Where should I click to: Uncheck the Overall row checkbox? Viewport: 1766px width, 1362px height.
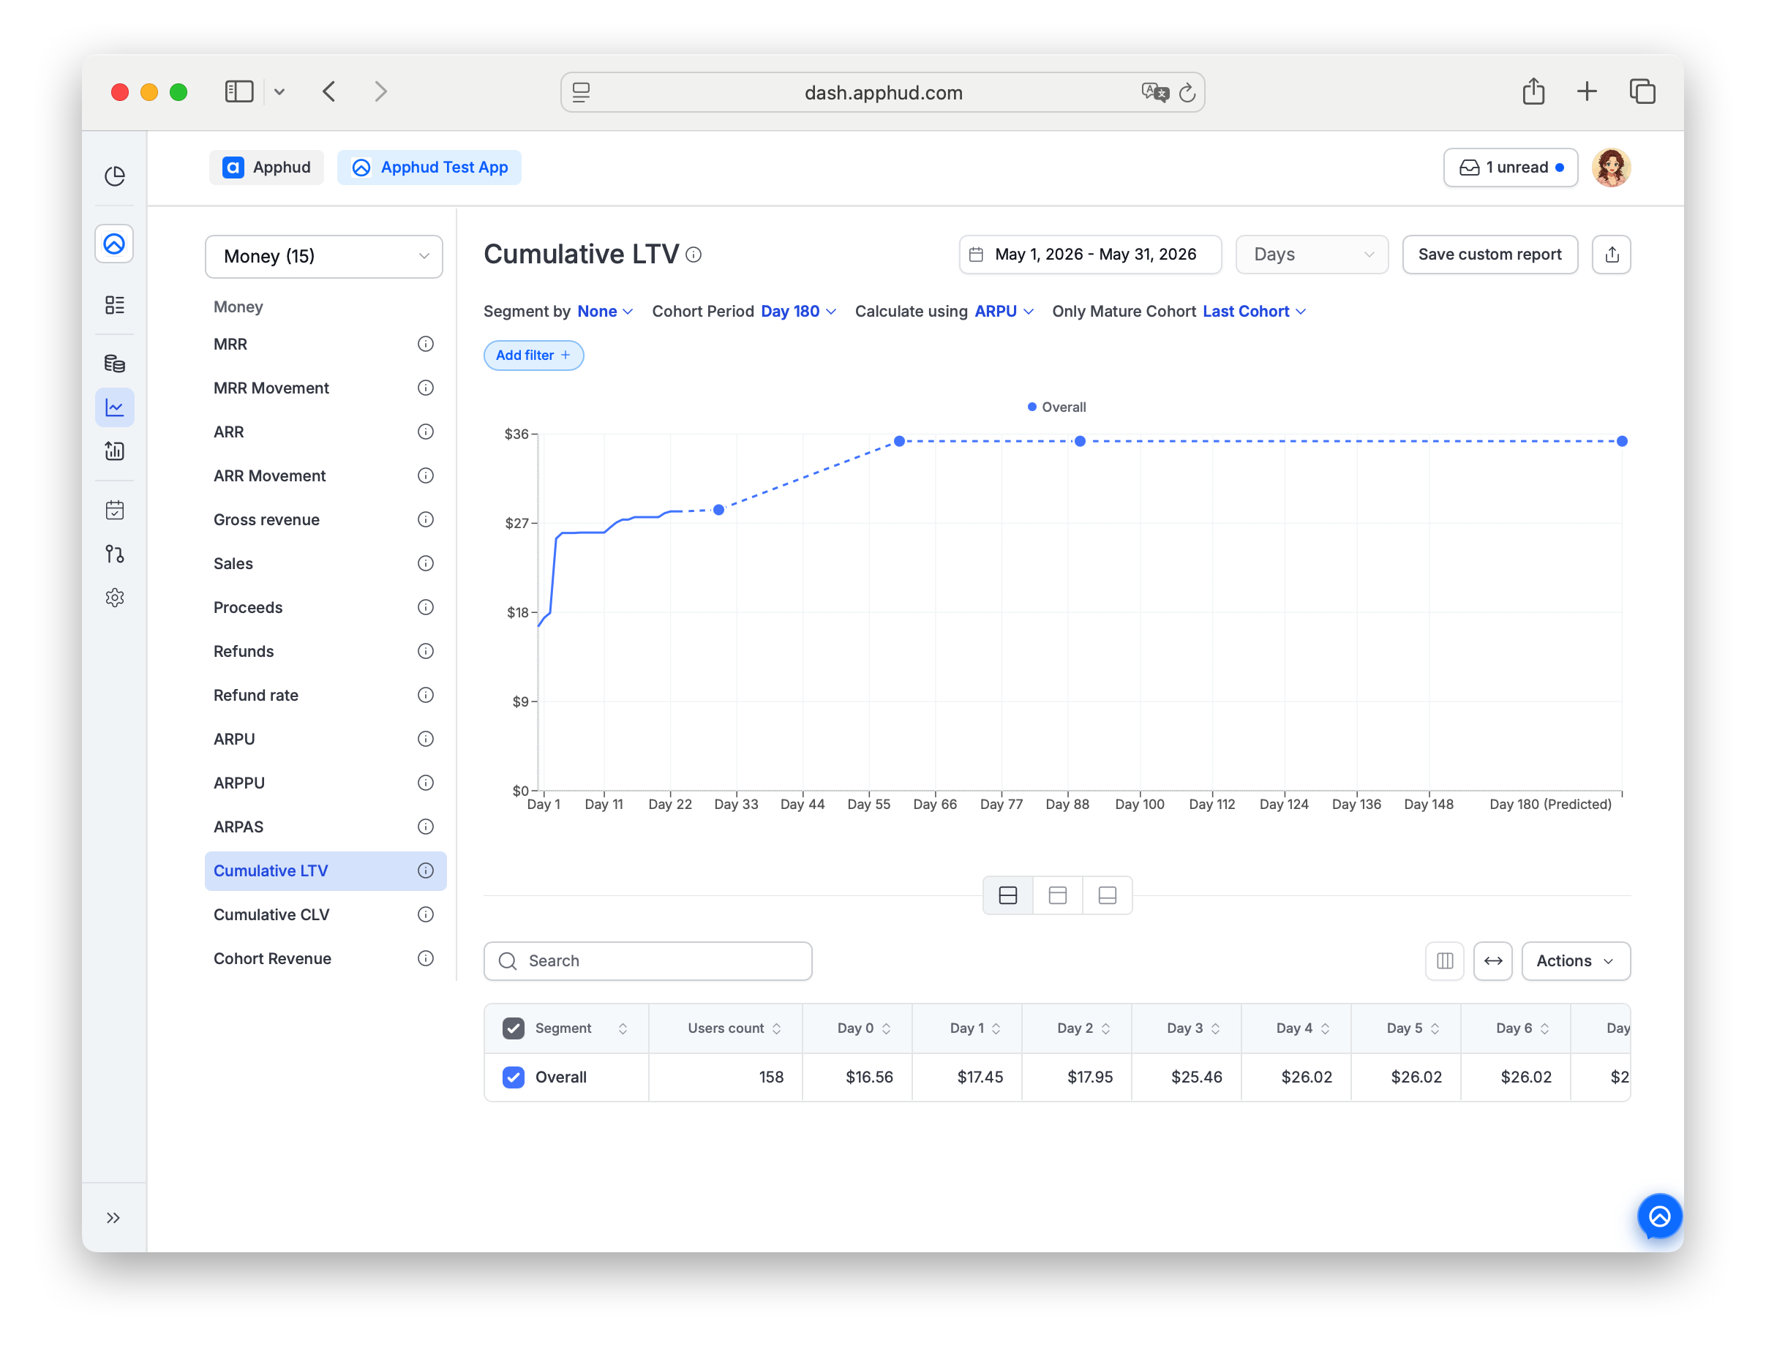click(514, 1077)
